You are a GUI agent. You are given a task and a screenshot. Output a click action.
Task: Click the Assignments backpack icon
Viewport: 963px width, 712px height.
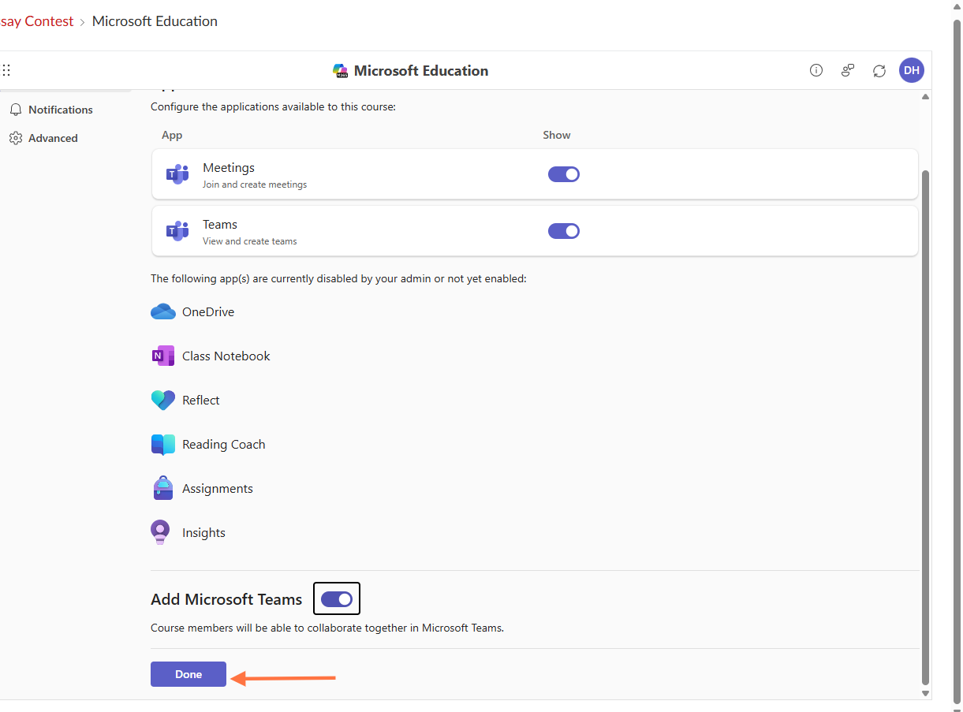[x=163, y=488]
